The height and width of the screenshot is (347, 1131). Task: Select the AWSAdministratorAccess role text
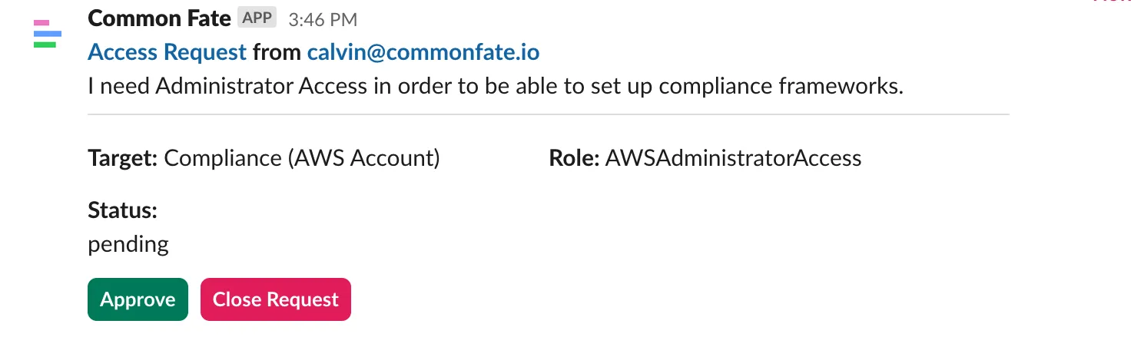pyautogui.click(x=733, y=158)
